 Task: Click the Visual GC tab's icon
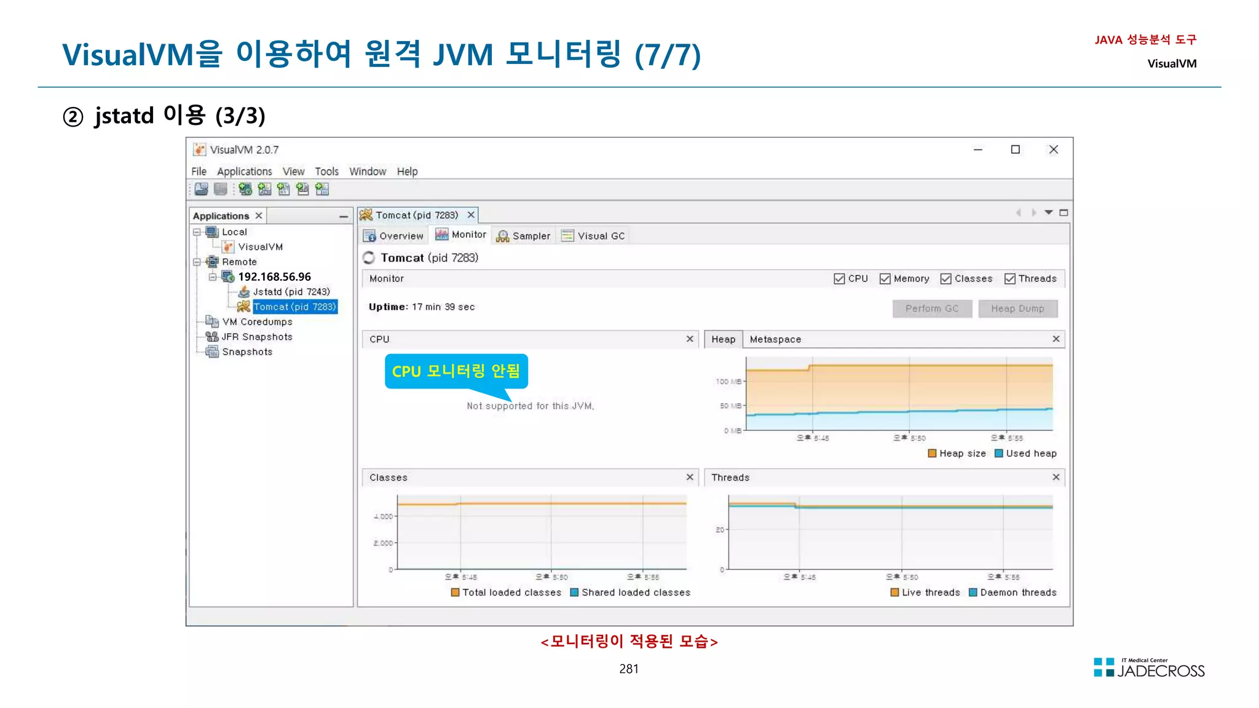(x=567, y=236)
